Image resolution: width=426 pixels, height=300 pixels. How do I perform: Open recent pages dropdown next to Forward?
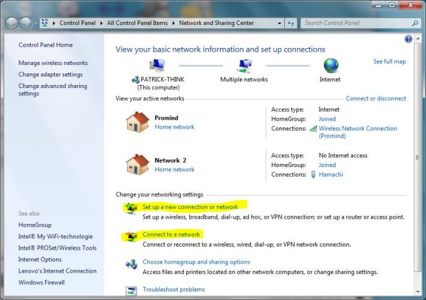tap(35, 23)
